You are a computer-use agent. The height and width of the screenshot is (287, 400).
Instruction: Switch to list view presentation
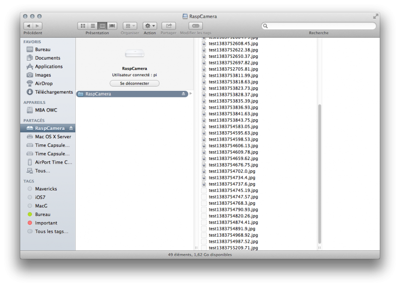pyautogui.click(x=93, y=26)
